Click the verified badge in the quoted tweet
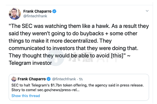The height and width of the screenshot is (104, 157). [x=49, y=79]
